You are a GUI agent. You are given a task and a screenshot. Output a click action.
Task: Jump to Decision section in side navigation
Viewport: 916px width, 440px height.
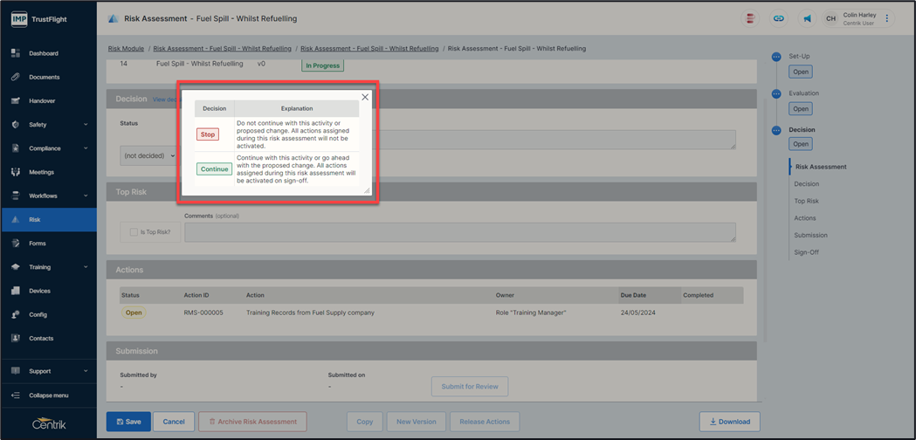(807, 184)
